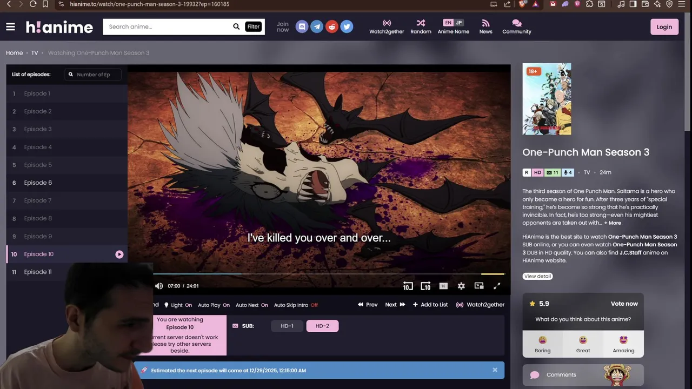Open Watch2gether from top navigation

click(387, 27)
